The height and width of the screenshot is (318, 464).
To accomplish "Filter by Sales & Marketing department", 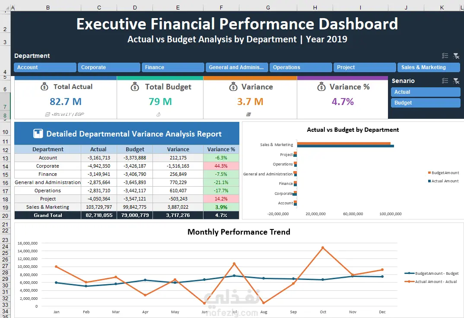I will [x=429, y=67].
